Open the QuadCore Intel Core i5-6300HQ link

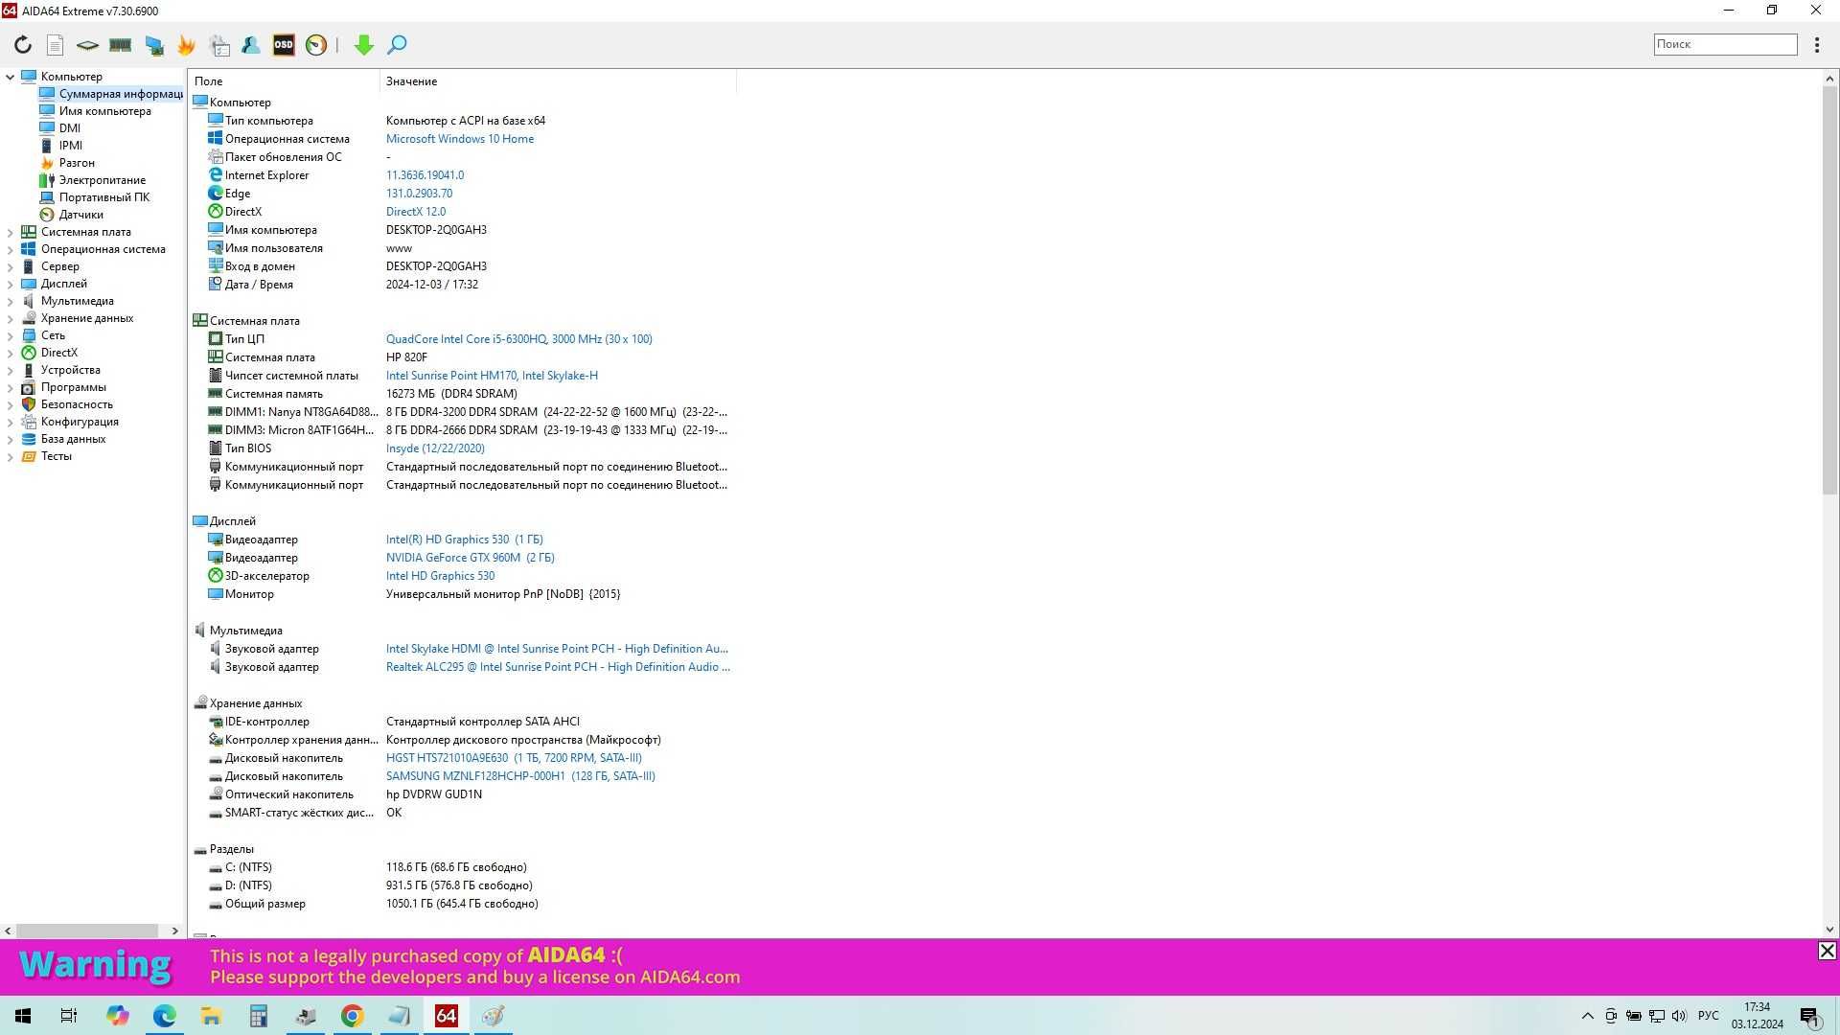point(518,339)
